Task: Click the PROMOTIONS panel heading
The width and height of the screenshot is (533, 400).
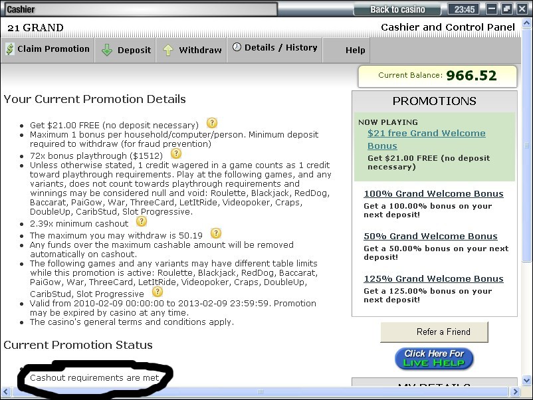Action: 434,101
